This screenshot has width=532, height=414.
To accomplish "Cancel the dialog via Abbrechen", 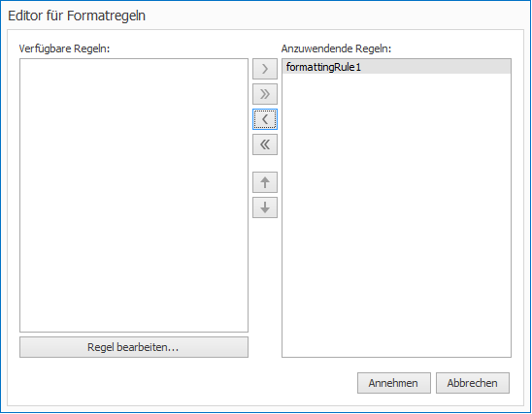I will 472,383.
